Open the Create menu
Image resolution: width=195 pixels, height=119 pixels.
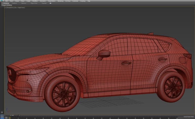pos(28,1)
